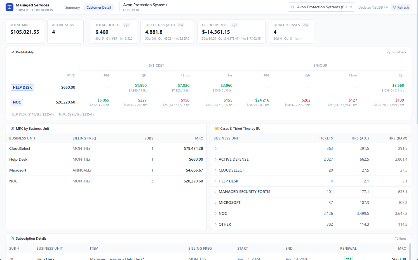Click the HRS (RAW) column header
Screen dimensions: 418x260
[398, 138]
